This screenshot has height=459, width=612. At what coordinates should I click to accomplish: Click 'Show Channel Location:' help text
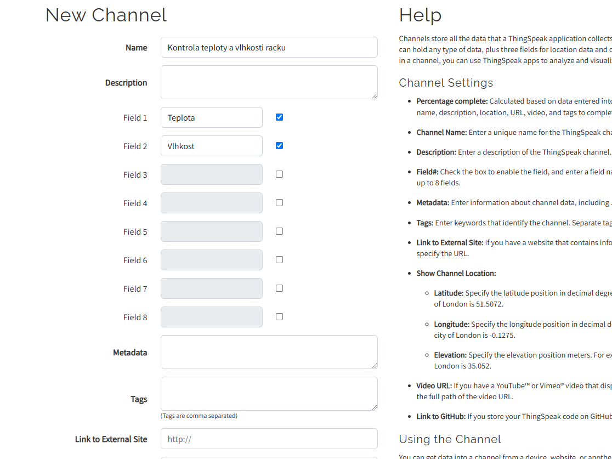point(456,273)
